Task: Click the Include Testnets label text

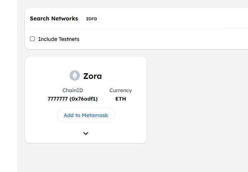Action: click(59, 39)
